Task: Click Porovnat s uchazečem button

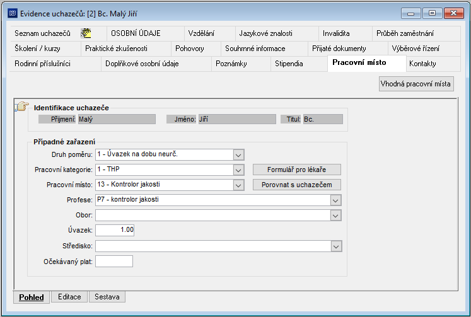Action: click(x=297, y=185)
